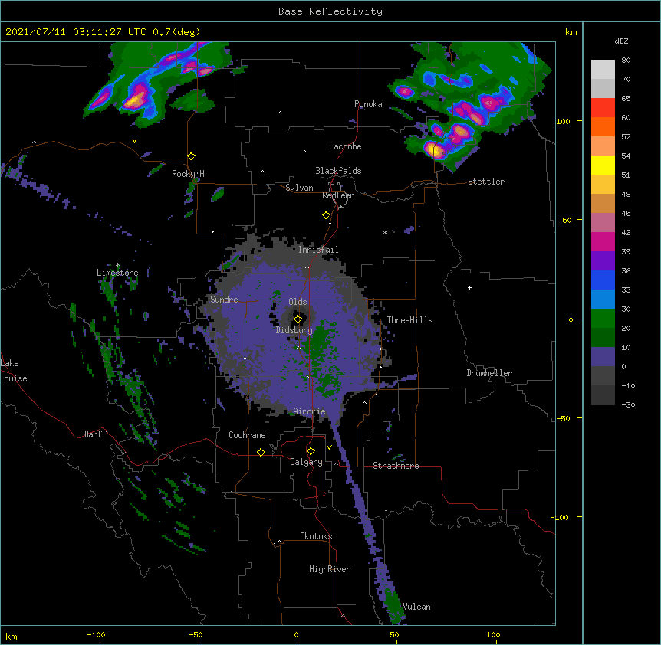Click the Okotoks label

(316, 536)
